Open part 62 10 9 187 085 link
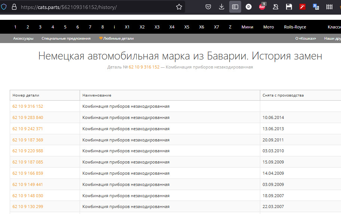Screen dimensions: 341x214 pyautogui.click(x=28, y=162)
